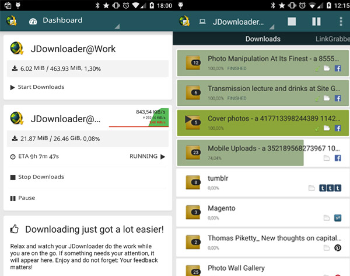Viewport: 350px width, 276px height.
Task: Tap the Mobile Uploads progress bar at 74%
Action: point(245,153)
